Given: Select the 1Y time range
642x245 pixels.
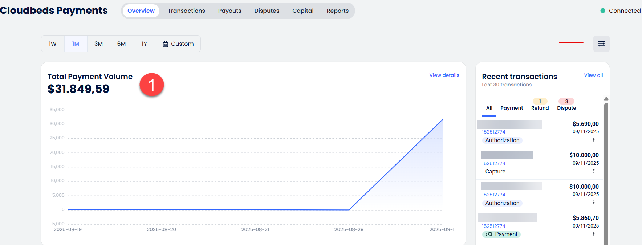Looking at the screenshot, I should (144, 44).
